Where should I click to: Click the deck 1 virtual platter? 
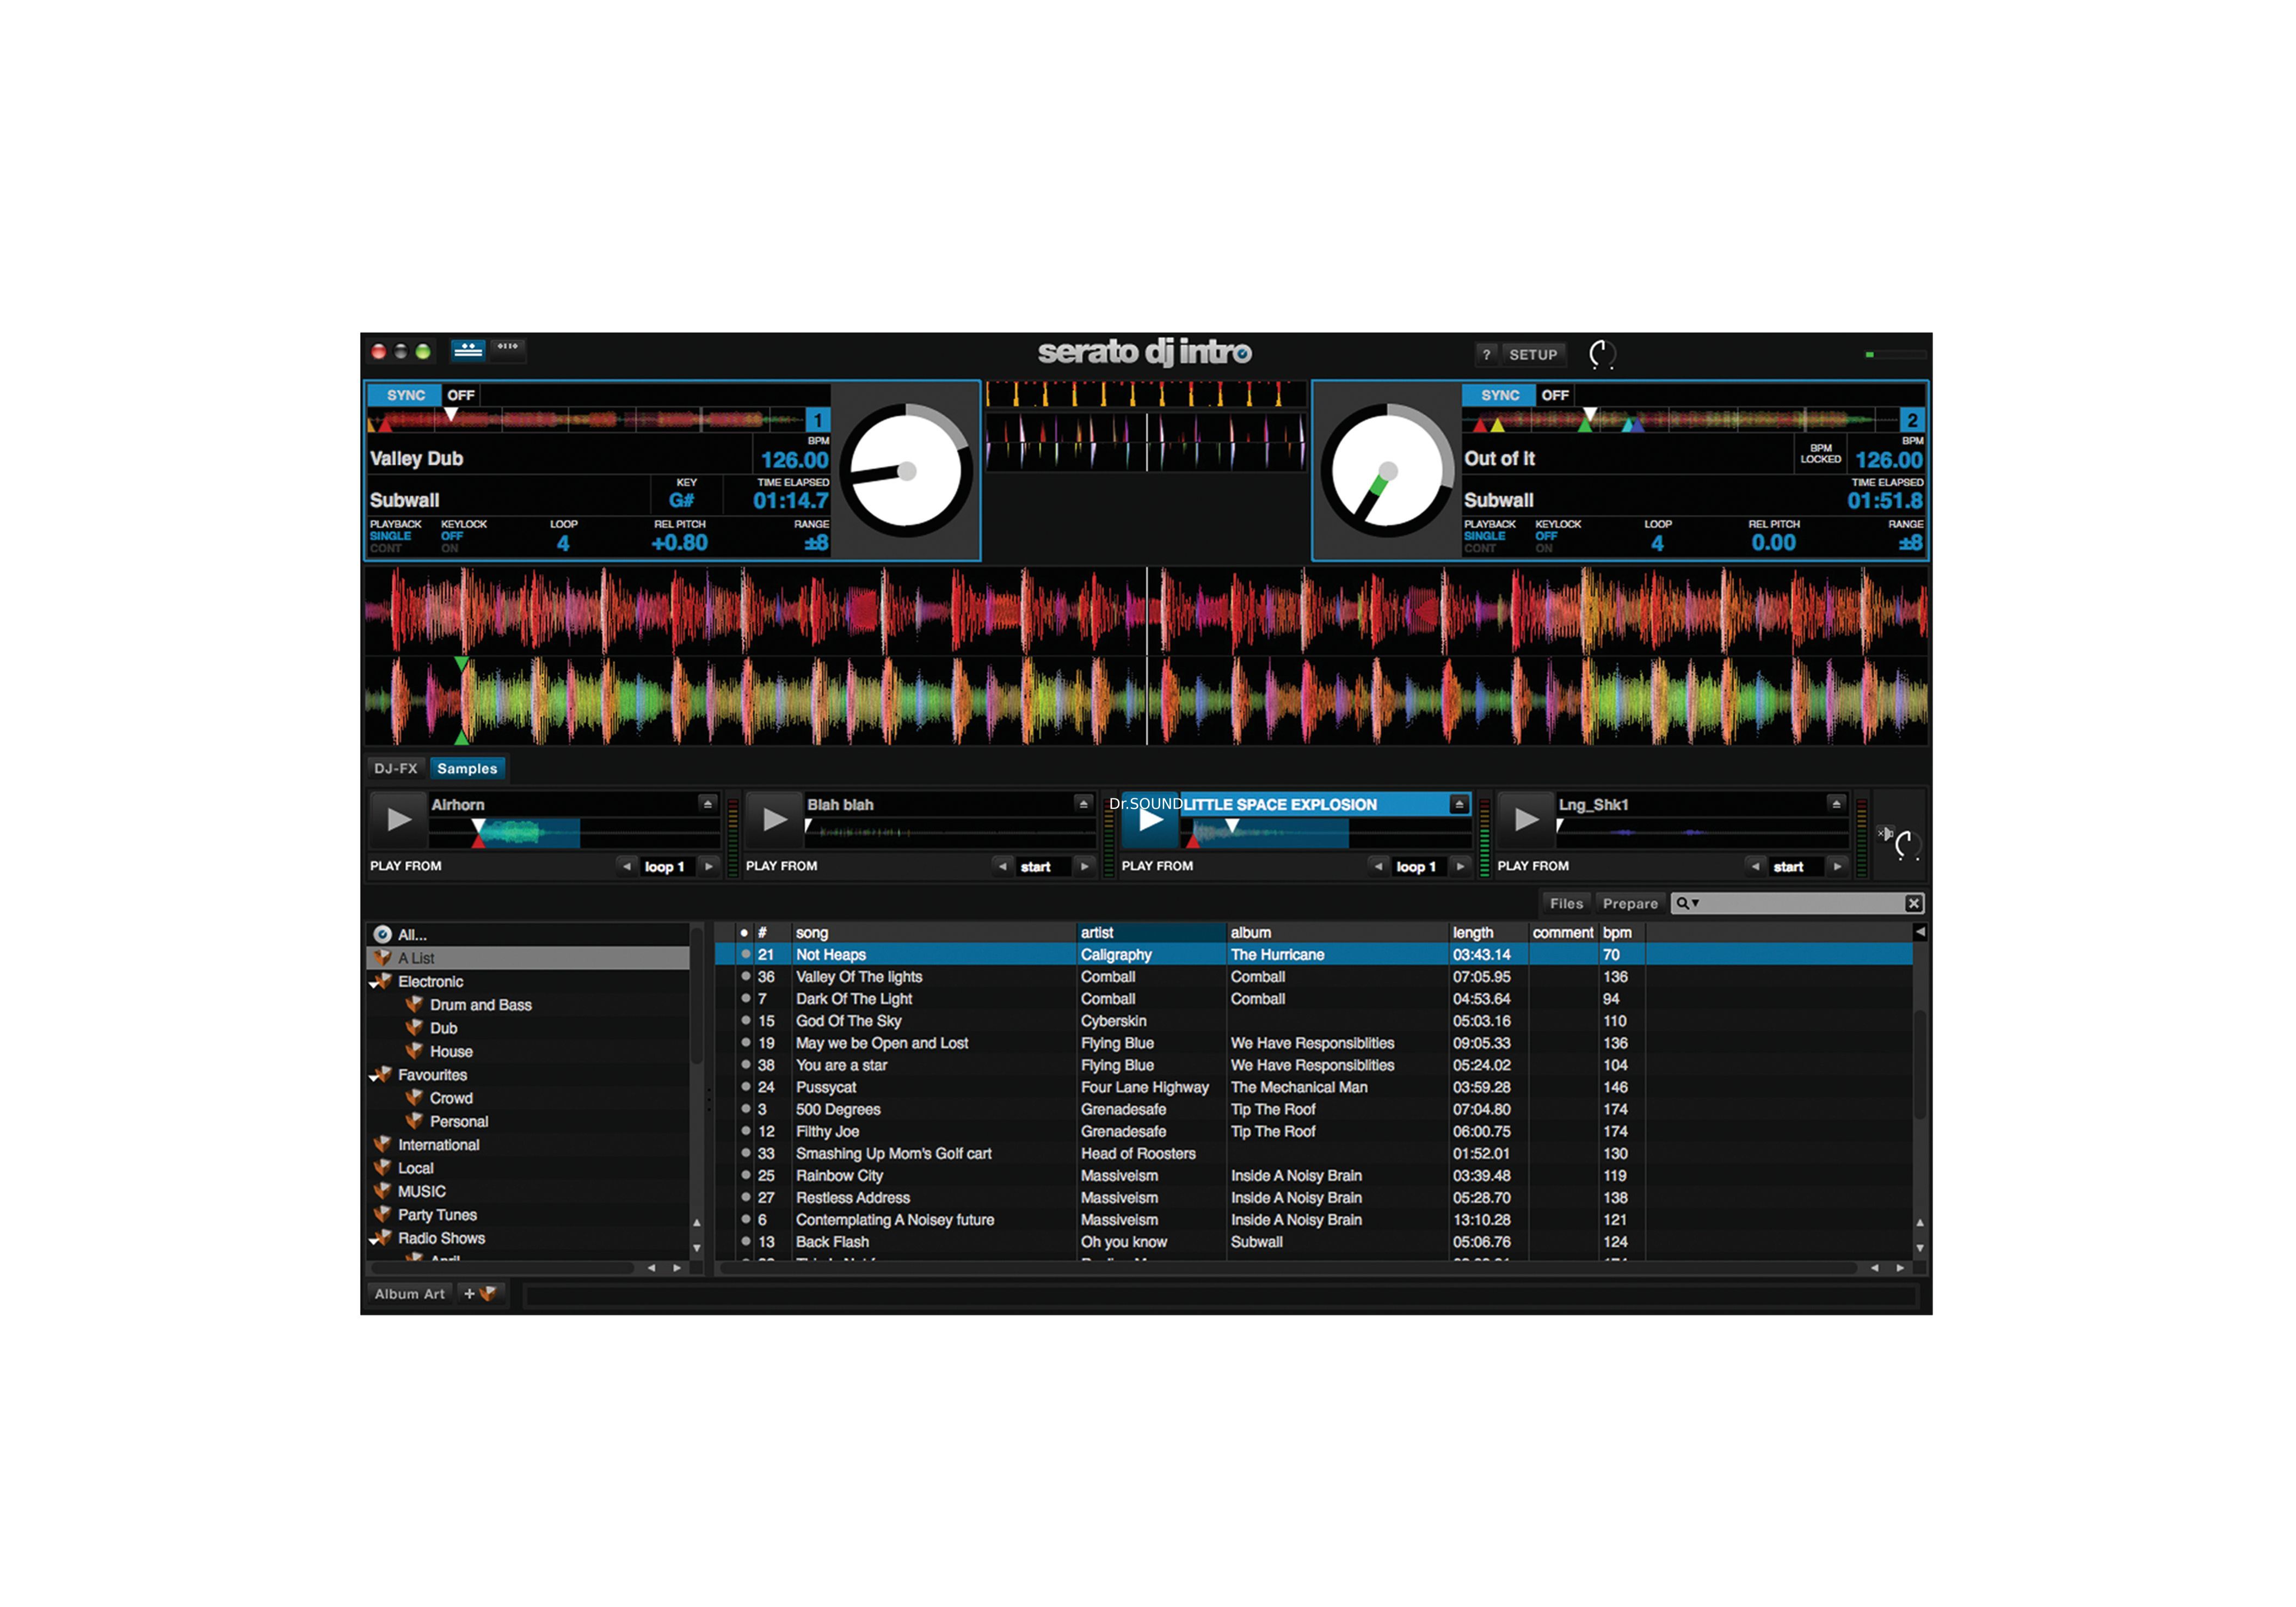pos(906,470)
